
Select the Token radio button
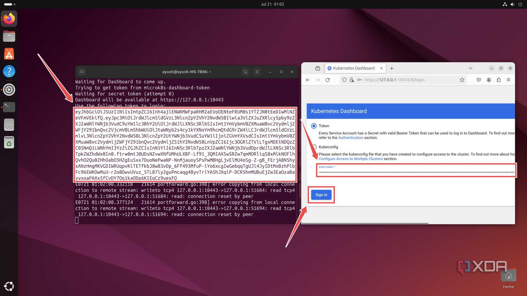(314, 126)
